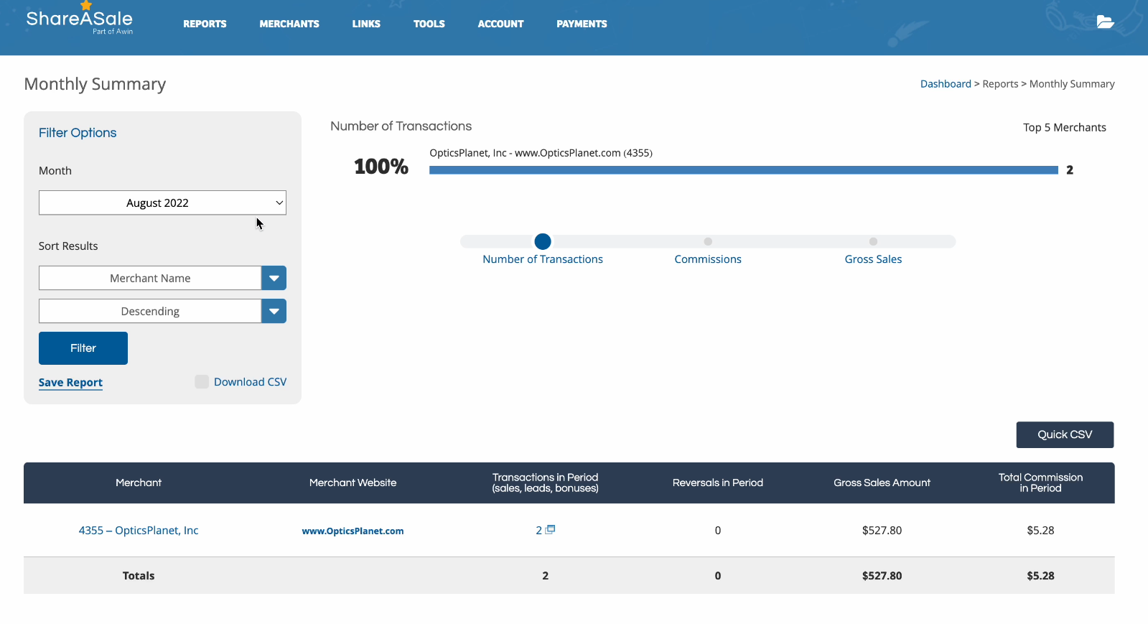Open the REPORTS menu
Image resolution: width=1148 pixels, height=624 pixels.
click(205, 24)
